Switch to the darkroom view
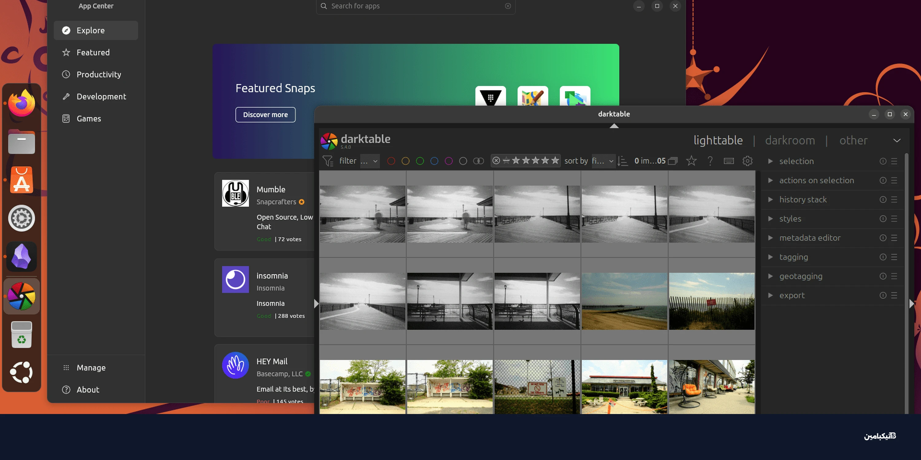This screenshot has width=921, height=460. 790,140
